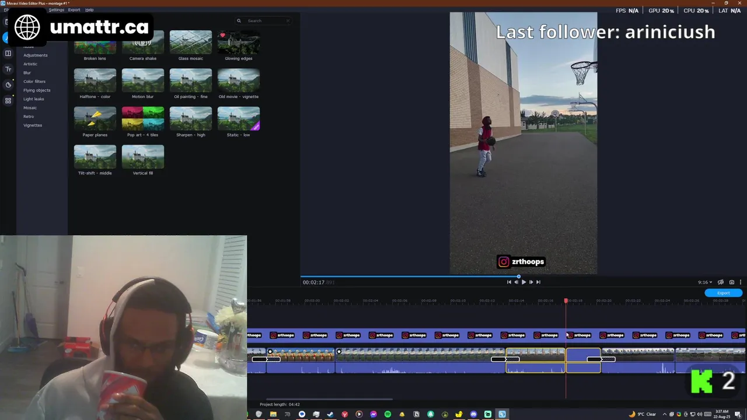
Task: Select the Flying objects category
Action: point(37,90)
